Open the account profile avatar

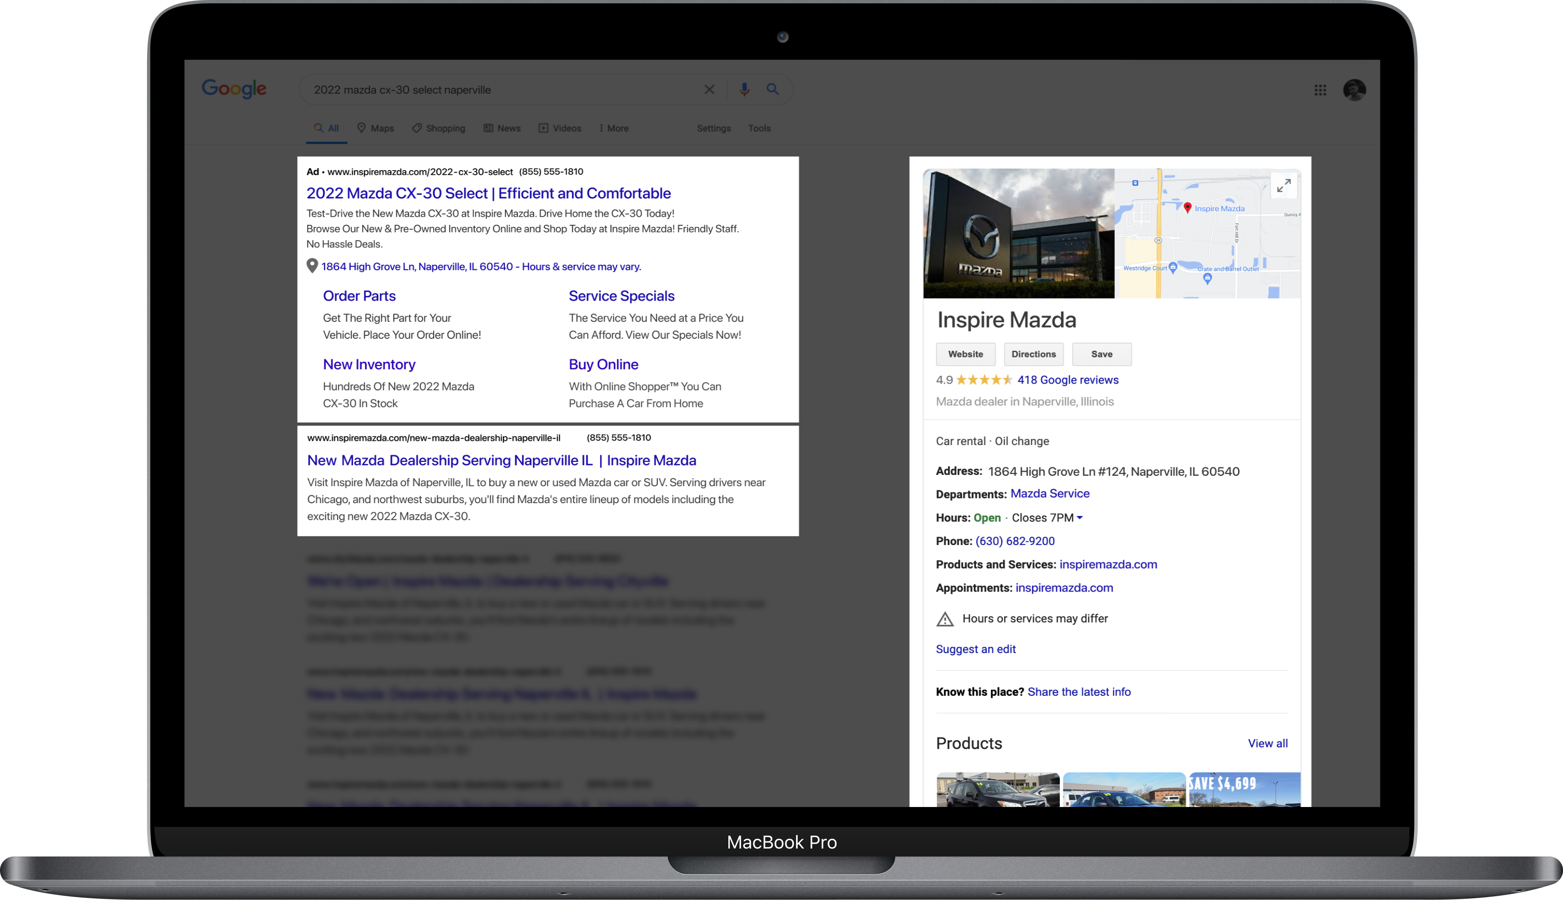click(1354, 90)
